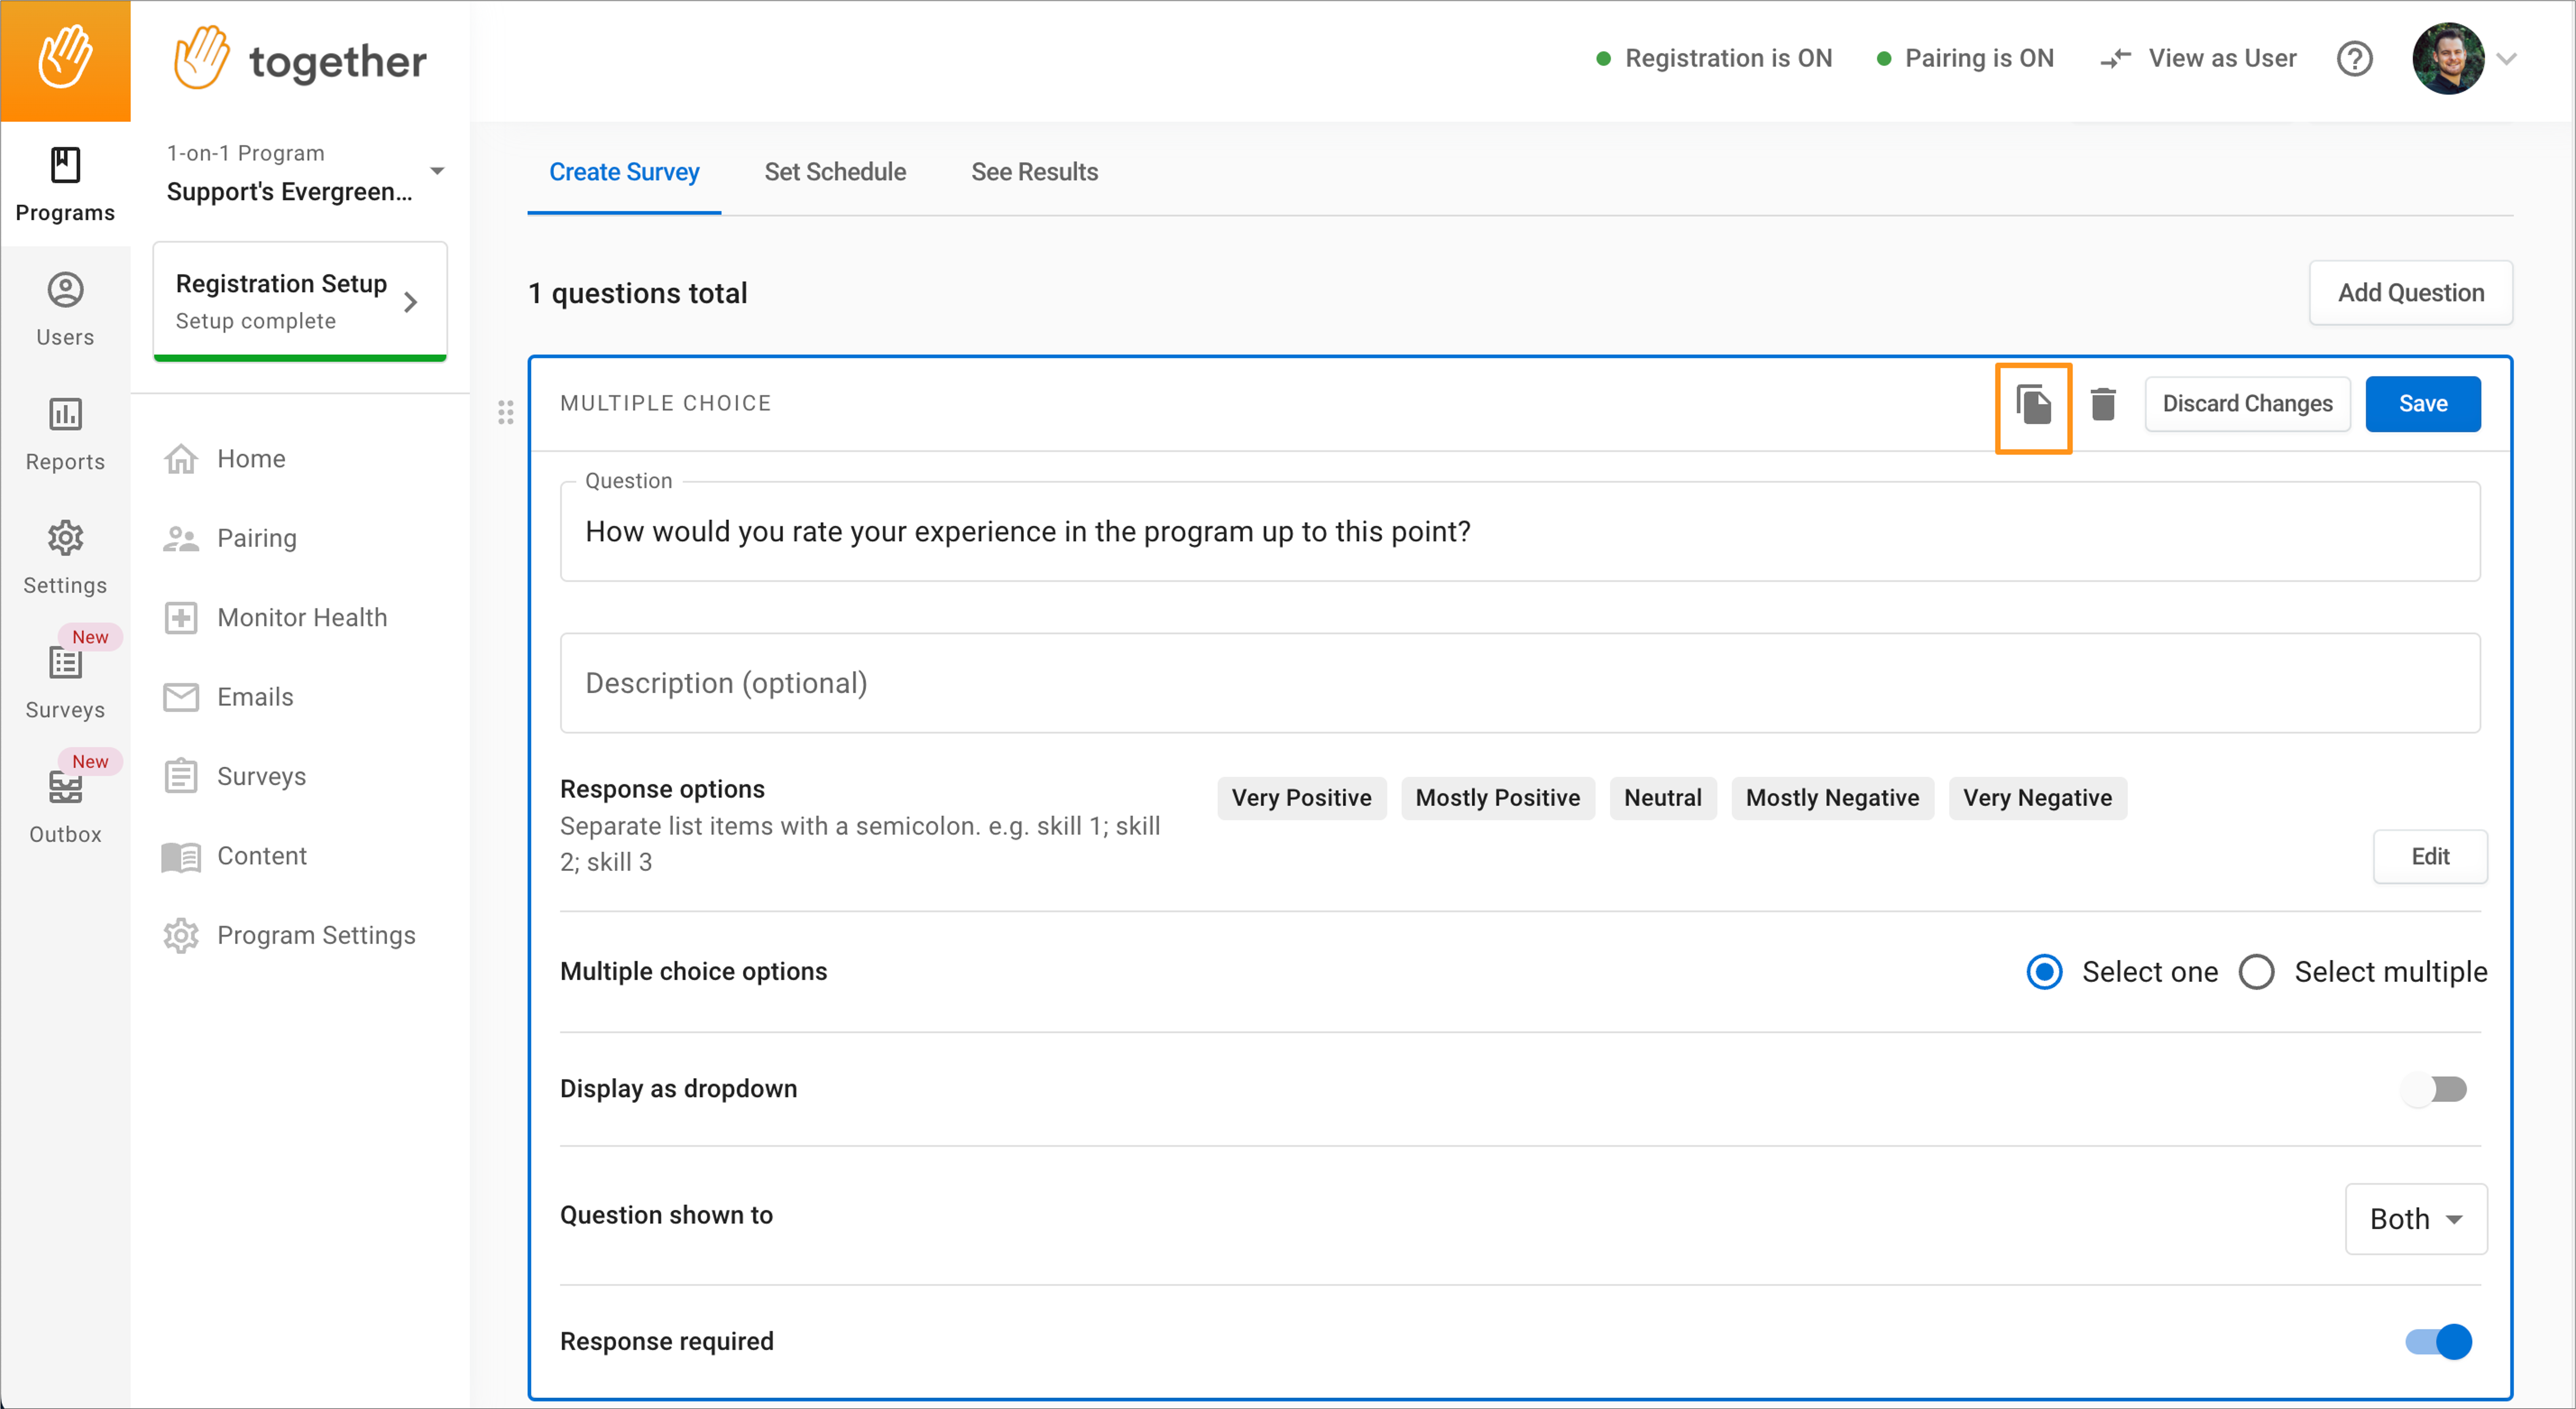The width and height of the screenshot is (2576, 1409).
Task: Click Registration is ON status
Action: (x=1714, y=58)
